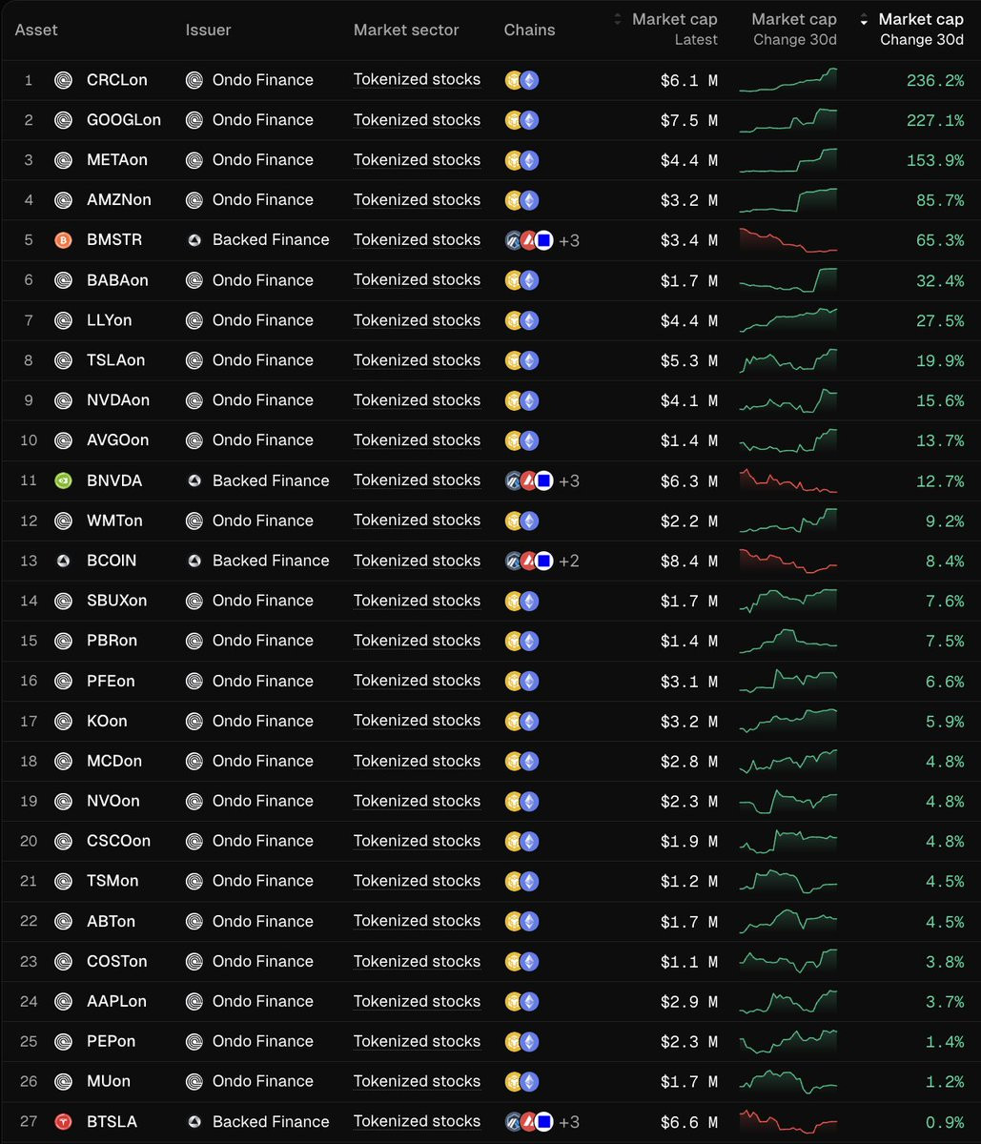Click the chain icons in the BTSLA row
981x1144 pixels.
[529, 1122]
